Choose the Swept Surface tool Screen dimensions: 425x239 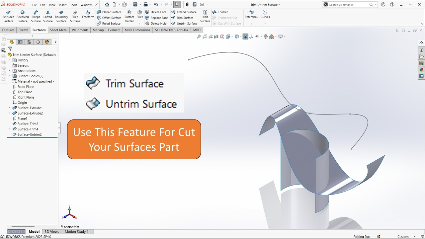[x=36, y=17]
